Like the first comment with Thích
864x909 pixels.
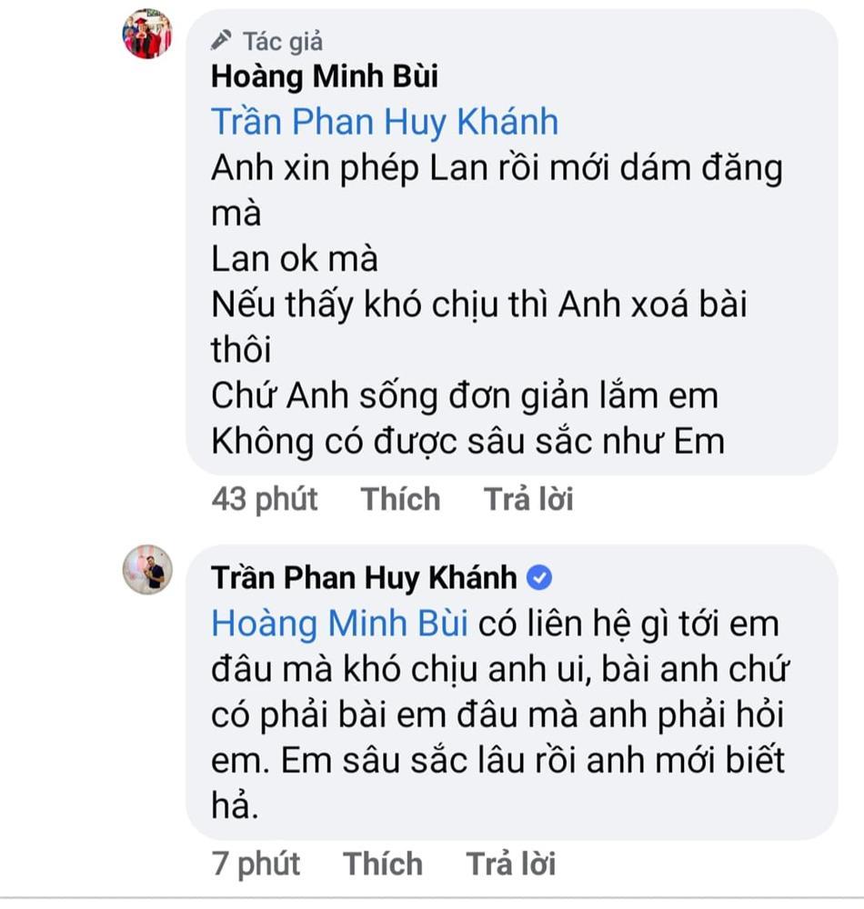point(399,498)
